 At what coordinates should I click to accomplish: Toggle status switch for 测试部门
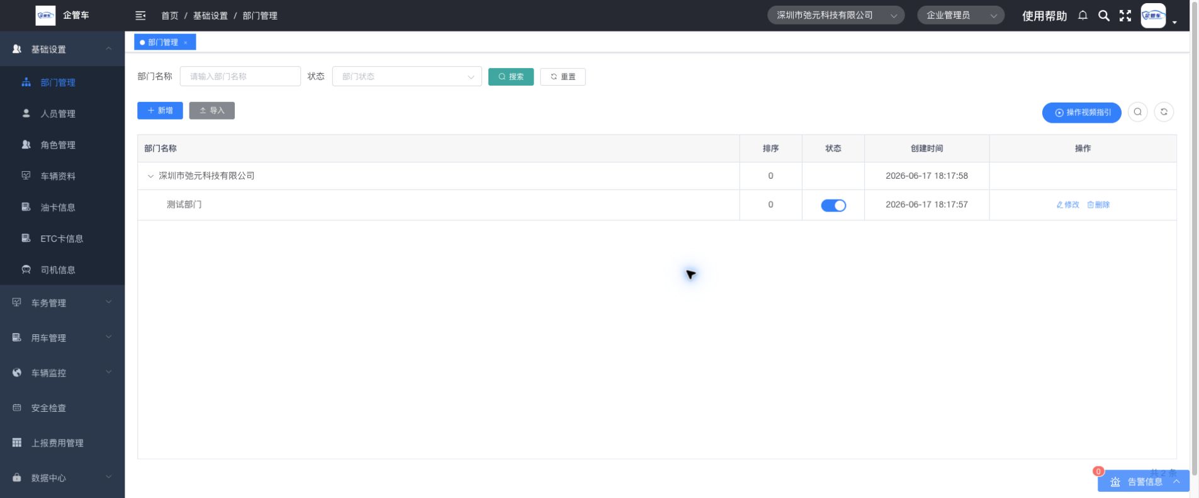tap(833, 205)
